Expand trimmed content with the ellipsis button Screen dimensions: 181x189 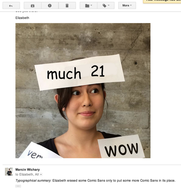18,186
